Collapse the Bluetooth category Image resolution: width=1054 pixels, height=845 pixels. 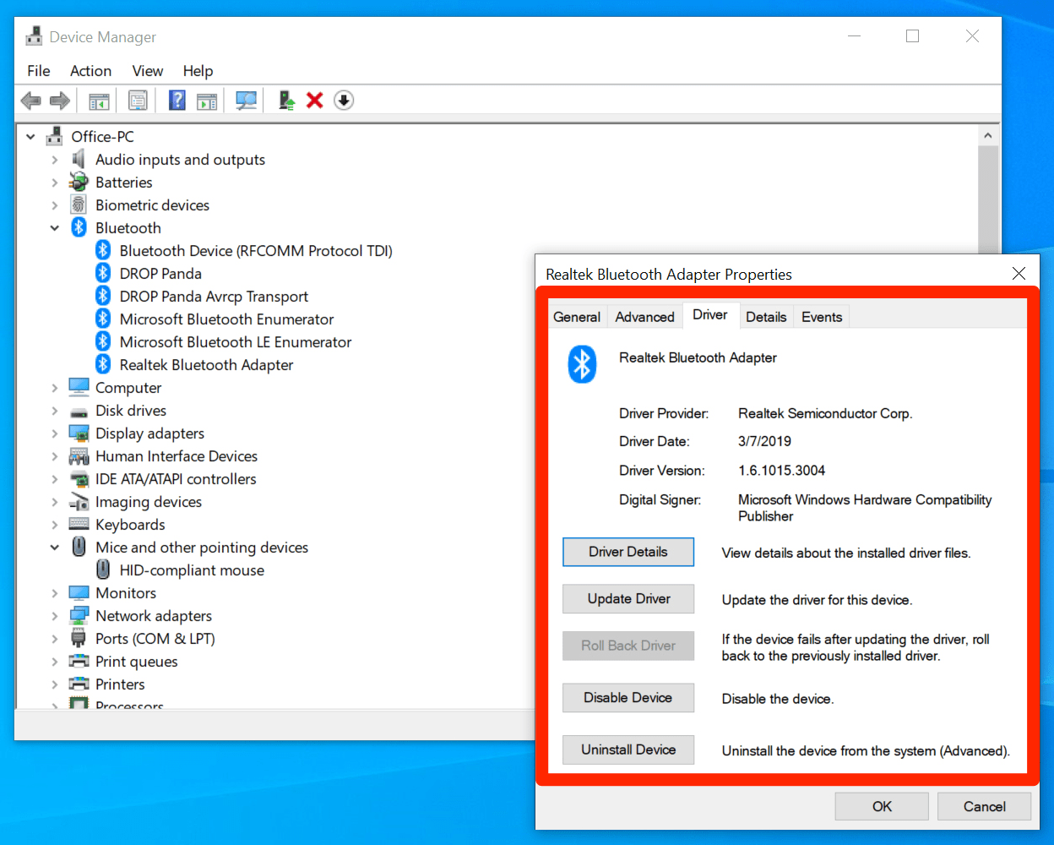[x=54, y=228]
